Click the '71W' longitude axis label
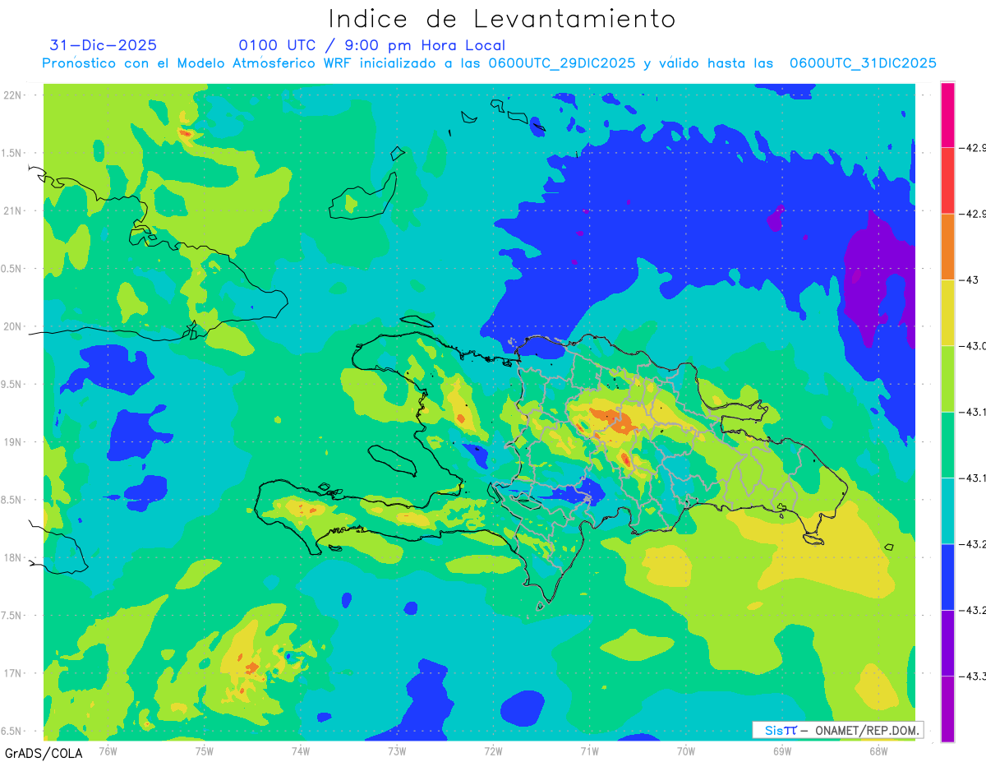986x762 pixels. click(590, 751)
